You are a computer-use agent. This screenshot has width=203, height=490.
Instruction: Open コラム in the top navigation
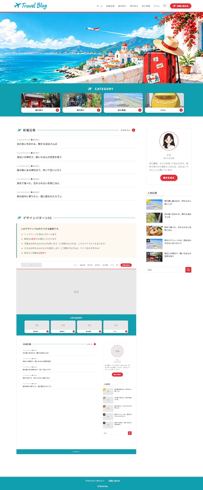157,6
